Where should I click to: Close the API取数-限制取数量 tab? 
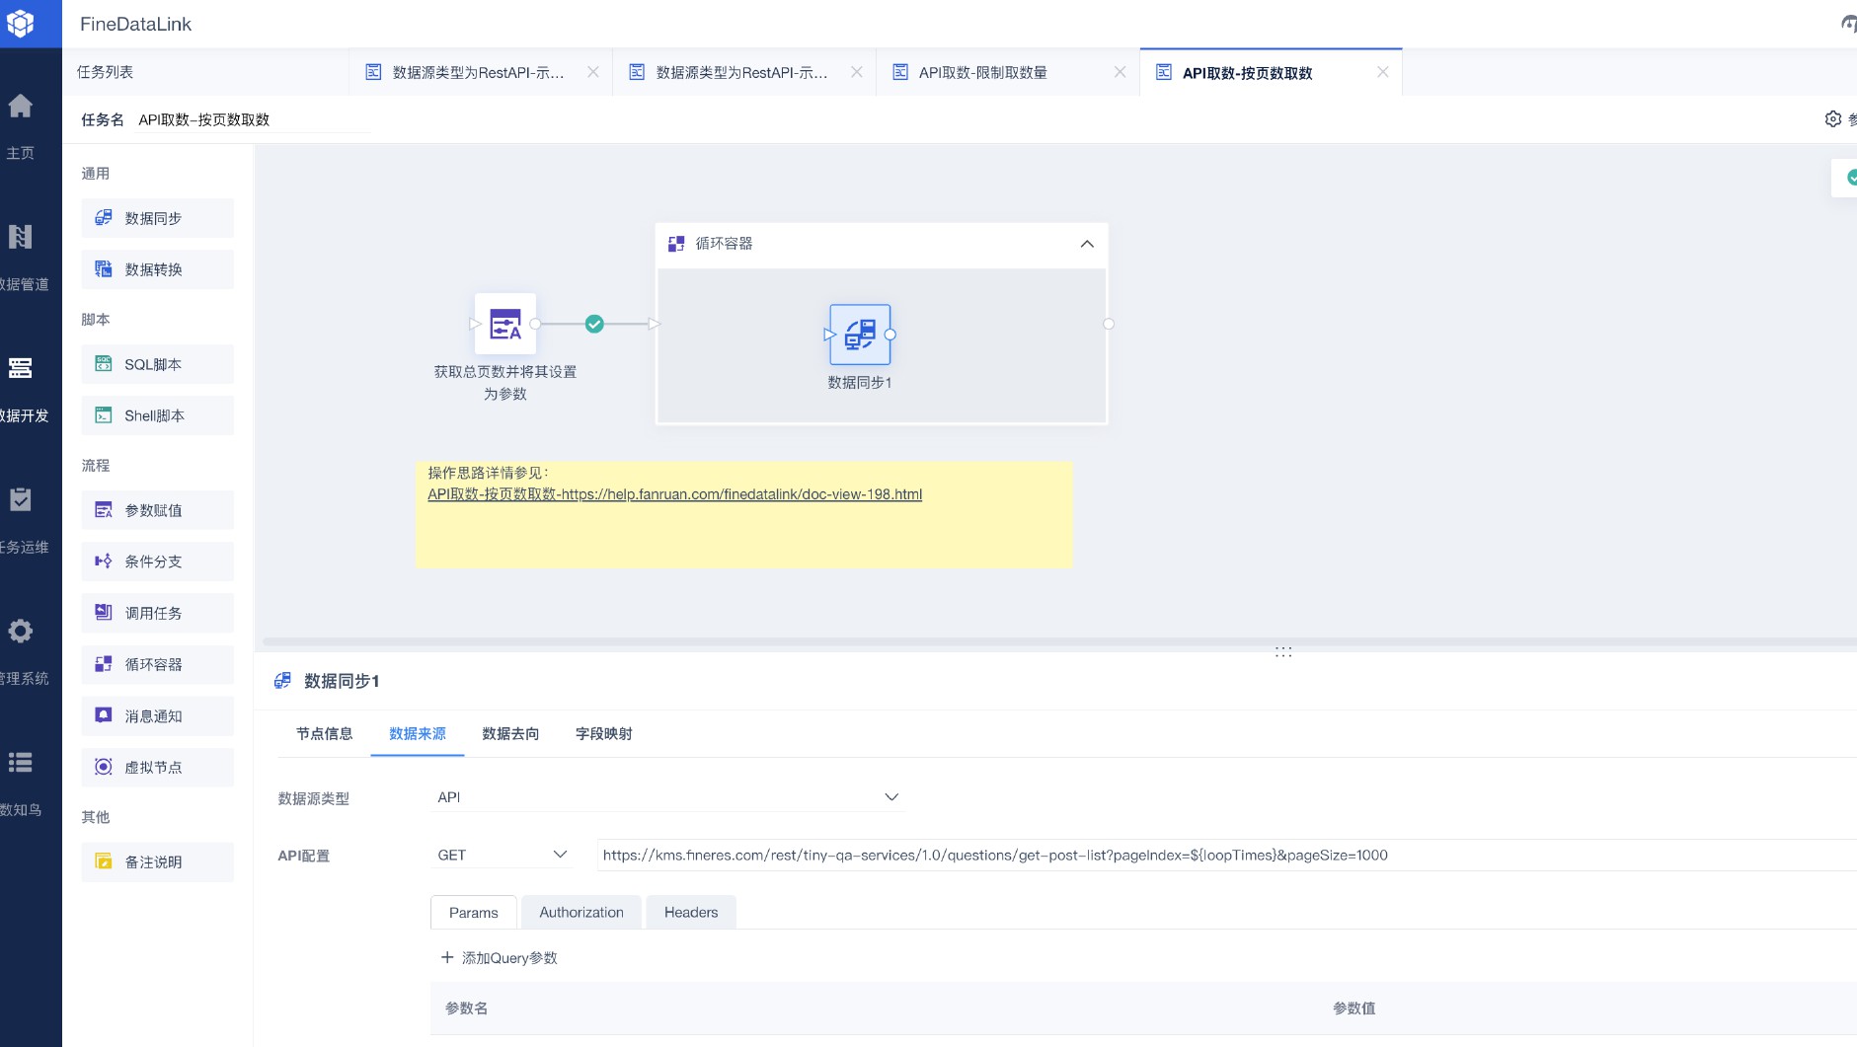(x=1120, y=72)
